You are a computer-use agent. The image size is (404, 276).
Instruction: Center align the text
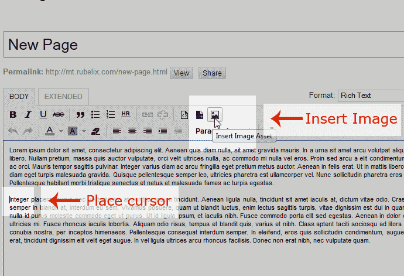tap(132, 131)
